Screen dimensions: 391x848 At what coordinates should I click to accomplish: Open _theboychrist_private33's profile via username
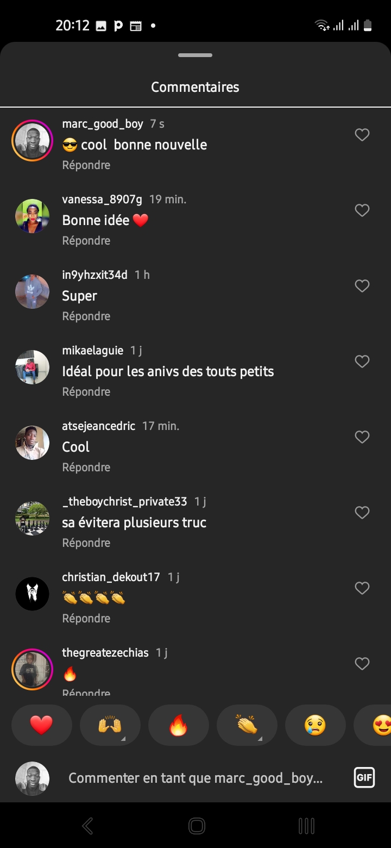[124, 502]
